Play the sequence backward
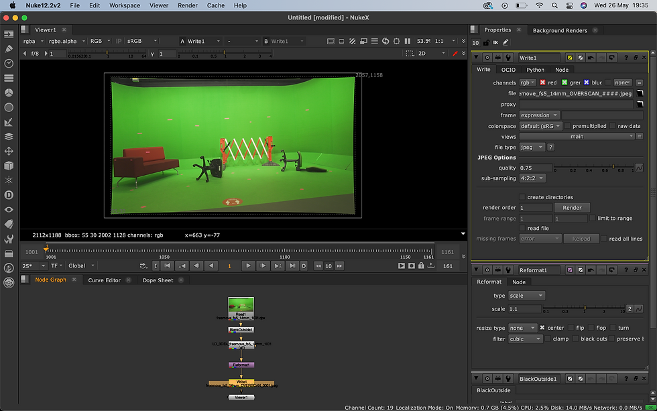This screenshot has height=411, width=657. (x=211, y=266)
